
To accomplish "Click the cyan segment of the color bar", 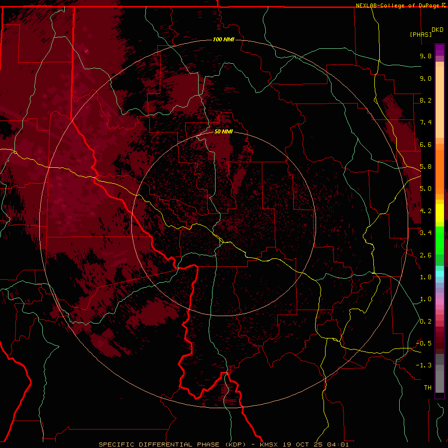I will (440, 274).
